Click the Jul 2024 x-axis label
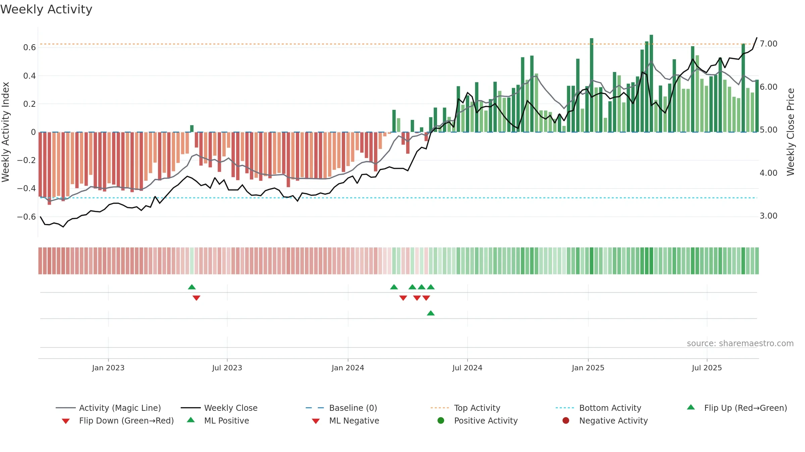Image resolution: width=805 pixels, height=452 pixels. 467,368
